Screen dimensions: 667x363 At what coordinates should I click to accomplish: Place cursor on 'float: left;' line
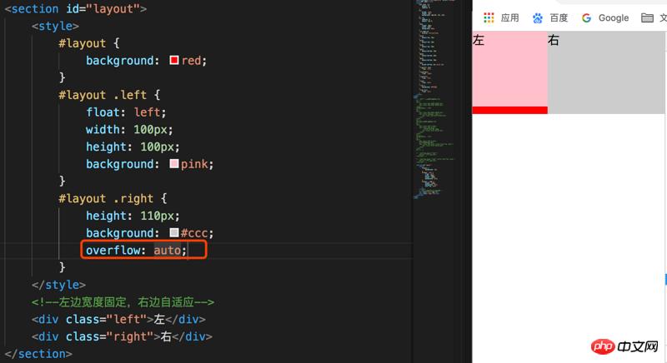click(x=125, y=112)
